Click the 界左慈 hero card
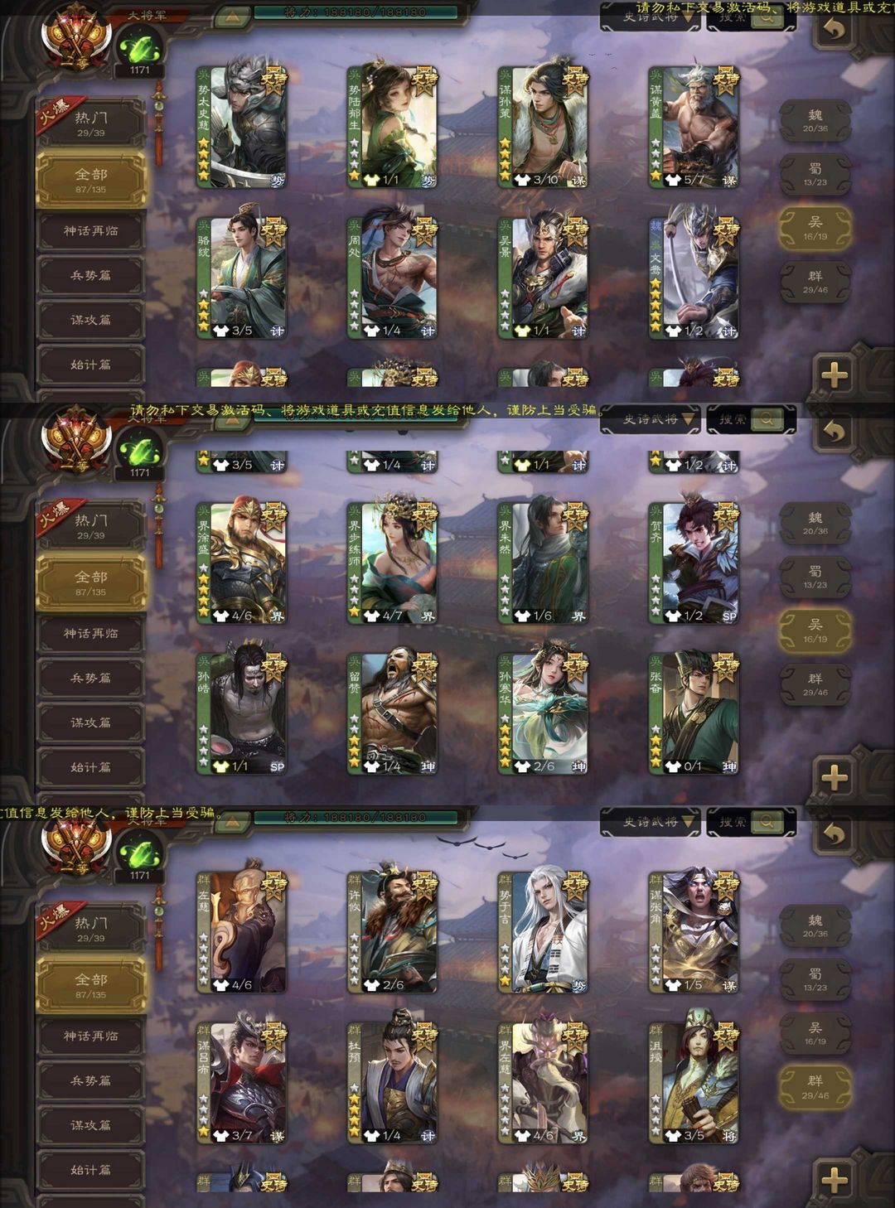The image size is (895, 1208). coord(544,1083)
